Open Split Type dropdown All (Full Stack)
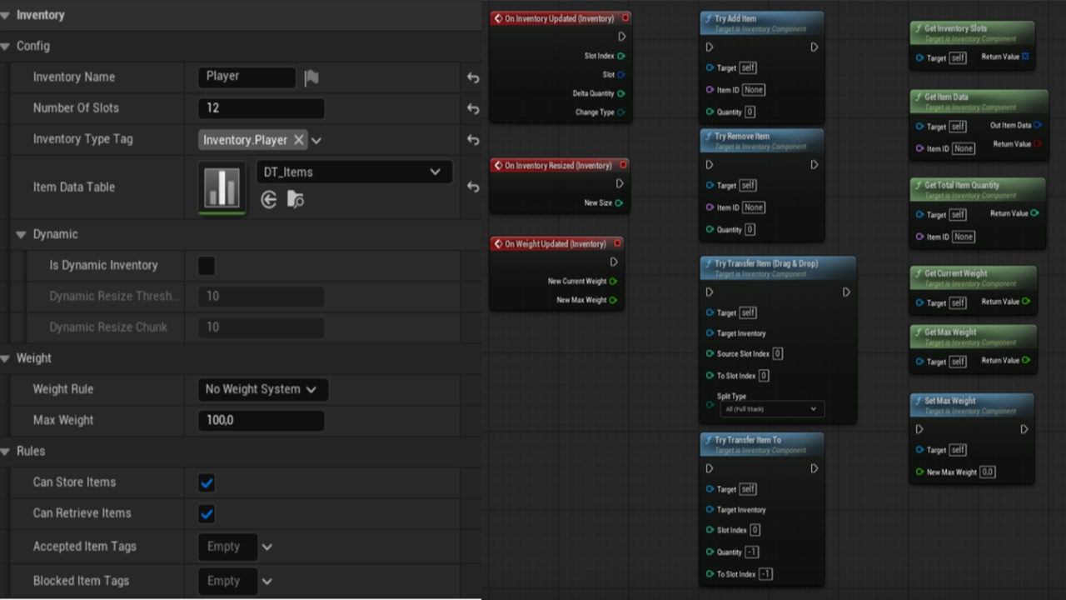Viewport: 1066px width, 600px height. (771, 409)
